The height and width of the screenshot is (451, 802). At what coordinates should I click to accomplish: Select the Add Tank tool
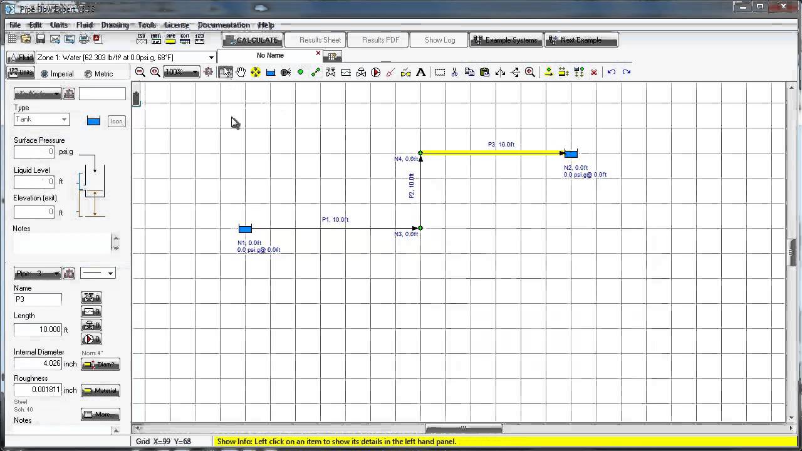click(271, 72)
